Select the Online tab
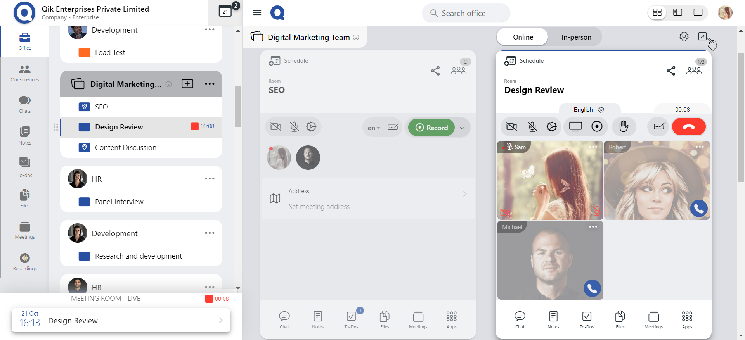 pyautogui.click(x=523, y=37)
